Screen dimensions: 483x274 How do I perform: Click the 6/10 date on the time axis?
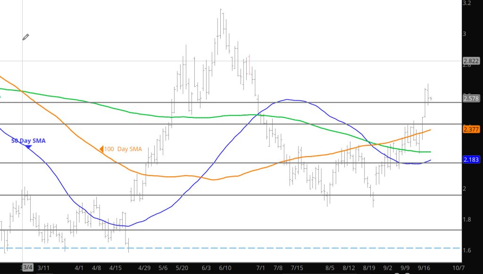click(x=225, y=267)
